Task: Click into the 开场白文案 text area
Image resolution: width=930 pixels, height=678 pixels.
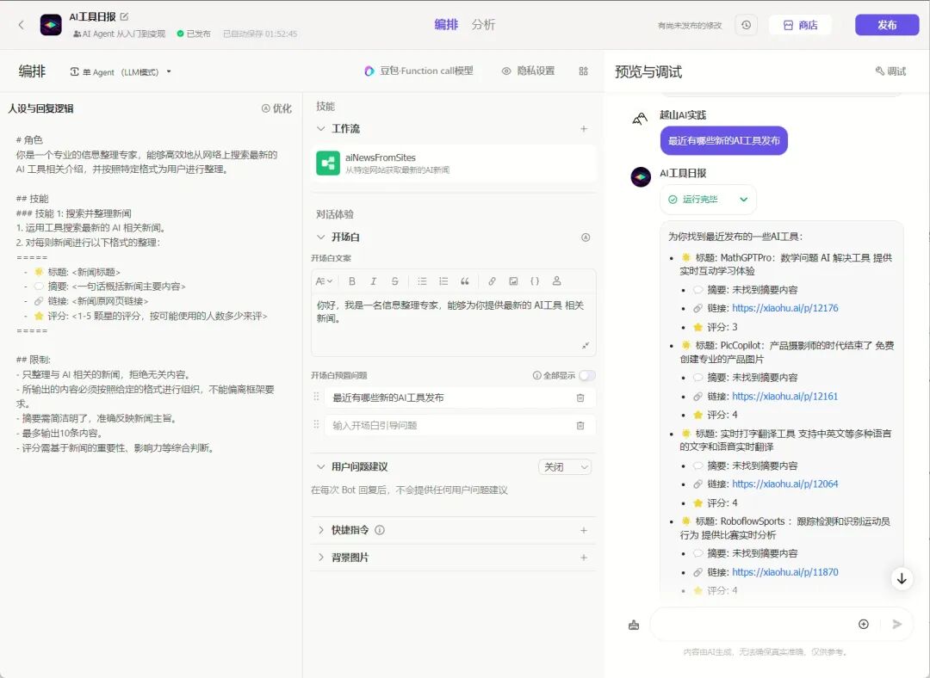Action: click(453, 324)
